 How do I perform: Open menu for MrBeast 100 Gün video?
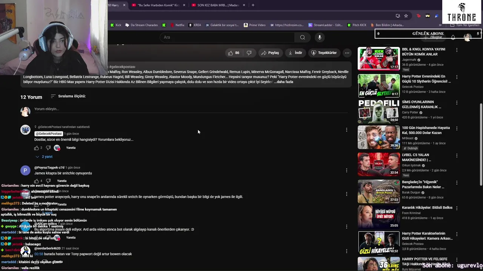tap(457, 128)
